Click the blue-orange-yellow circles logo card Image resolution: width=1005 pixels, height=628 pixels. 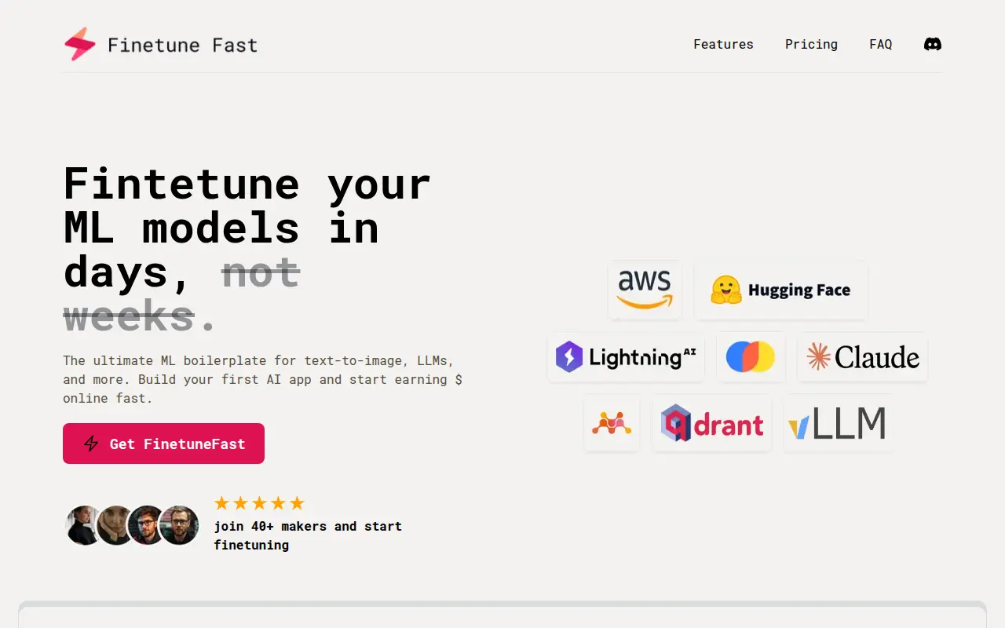pyautogui.click(x=751, y=357)
